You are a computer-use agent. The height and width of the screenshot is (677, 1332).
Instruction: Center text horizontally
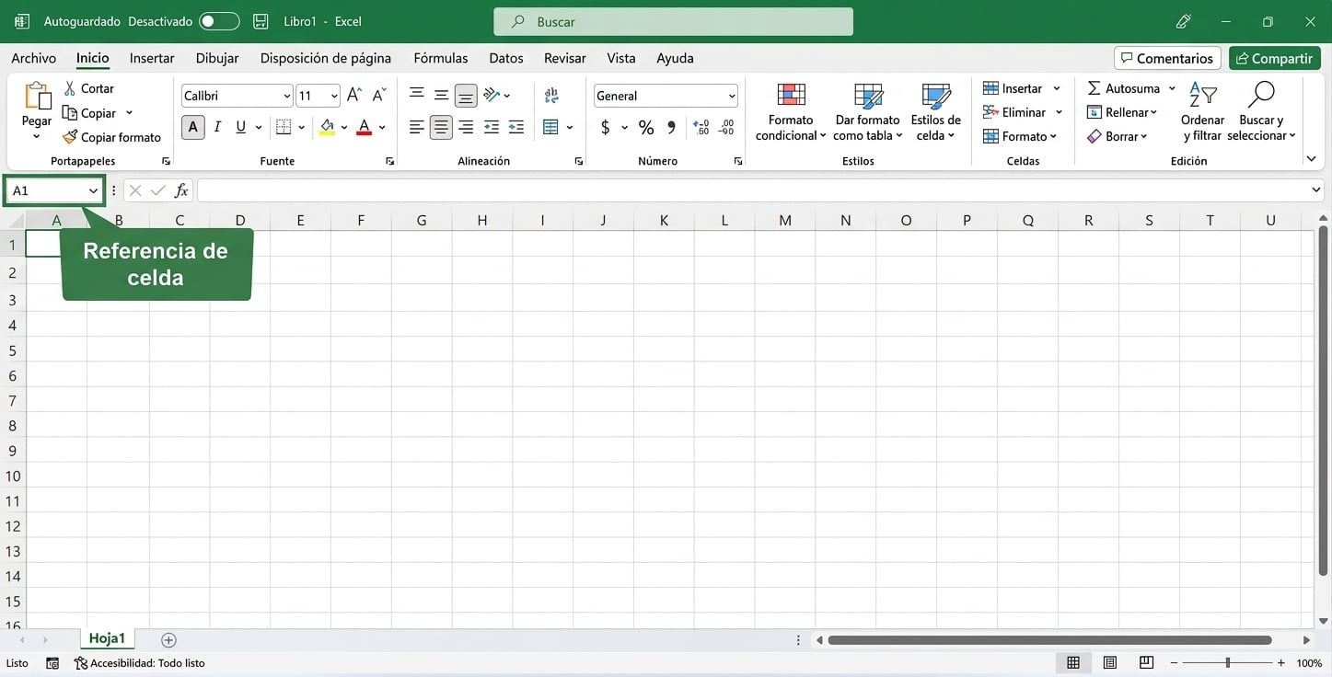(x=442, y=127)
